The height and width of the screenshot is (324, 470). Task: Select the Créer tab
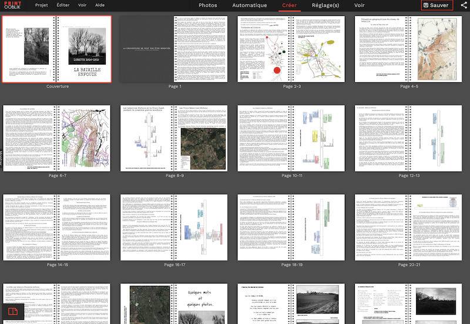(289, 5)
